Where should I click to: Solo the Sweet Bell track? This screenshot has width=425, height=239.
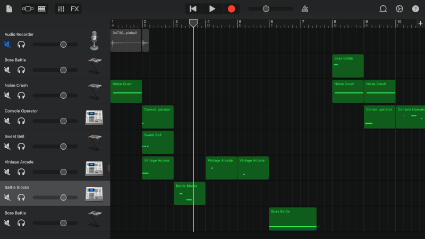[21, 147]
